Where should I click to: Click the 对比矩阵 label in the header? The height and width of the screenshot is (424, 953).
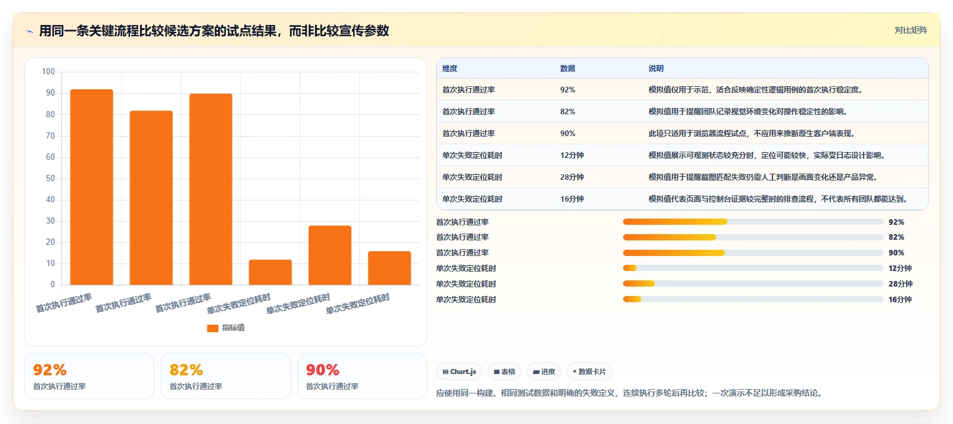click(x=911, y=30)
